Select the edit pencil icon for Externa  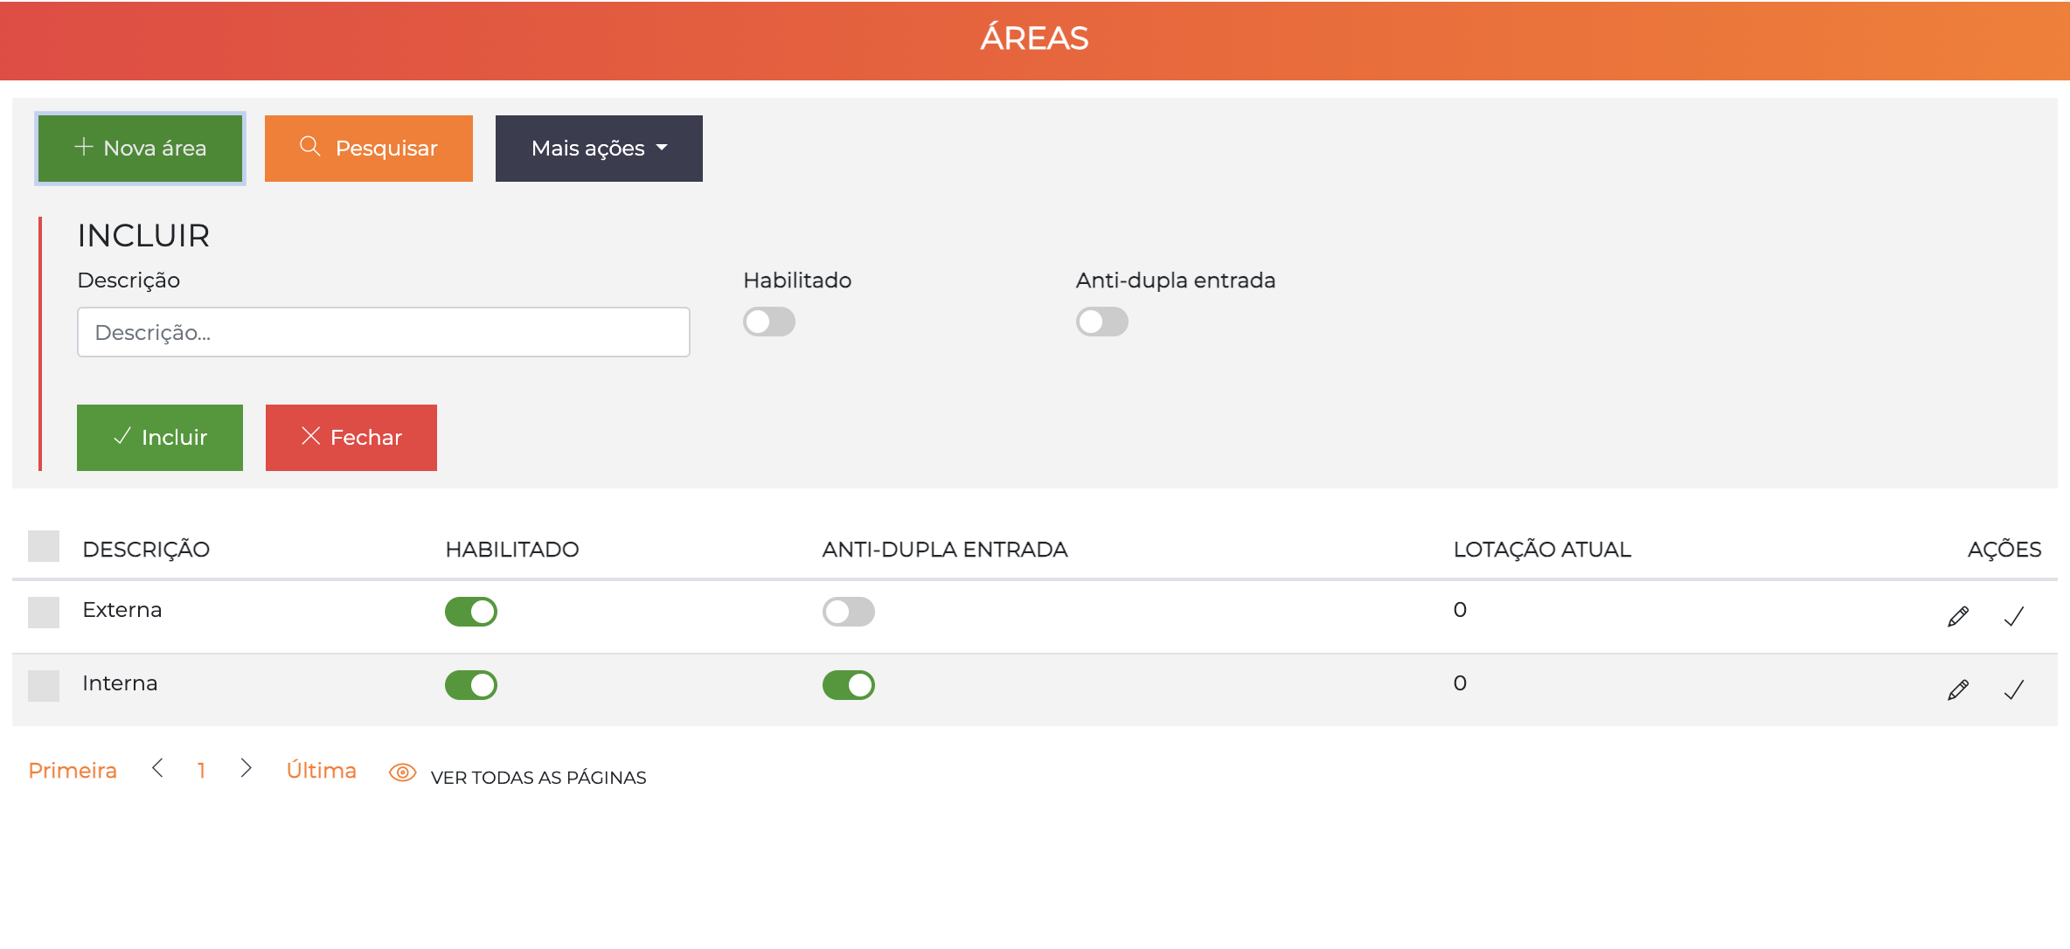(x=1958, y=615)
